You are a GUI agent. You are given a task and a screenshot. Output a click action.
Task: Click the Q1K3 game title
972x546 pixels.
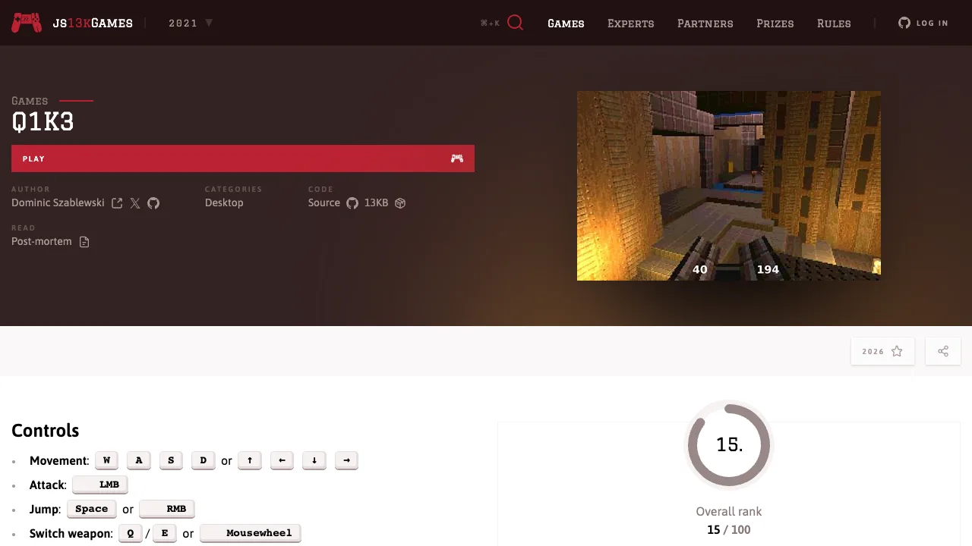(43, 121)
